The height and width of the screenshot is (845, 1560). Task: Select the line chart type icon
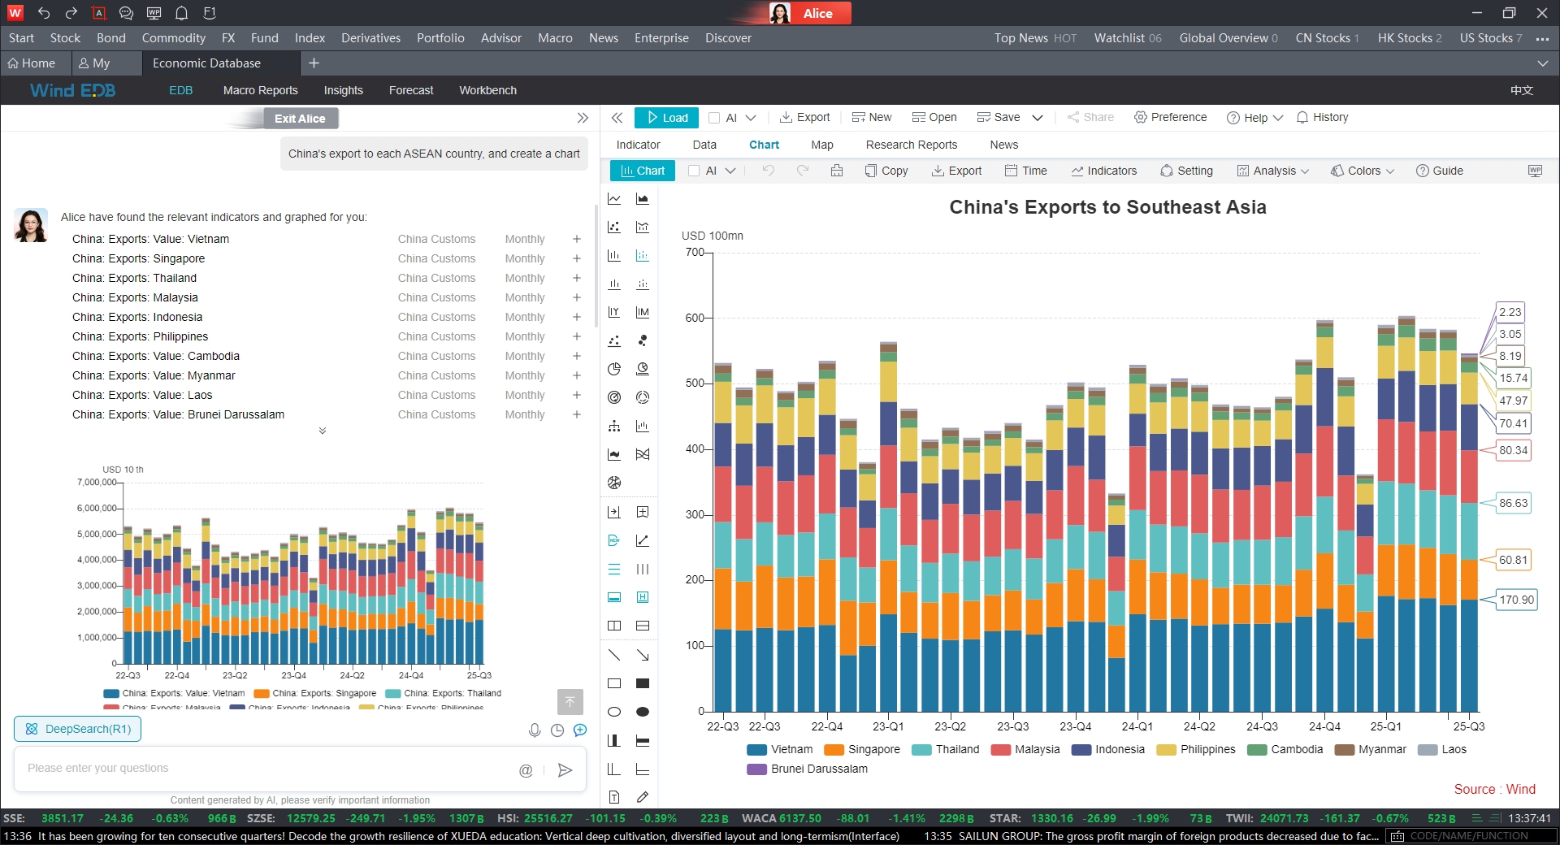[614, 199]
